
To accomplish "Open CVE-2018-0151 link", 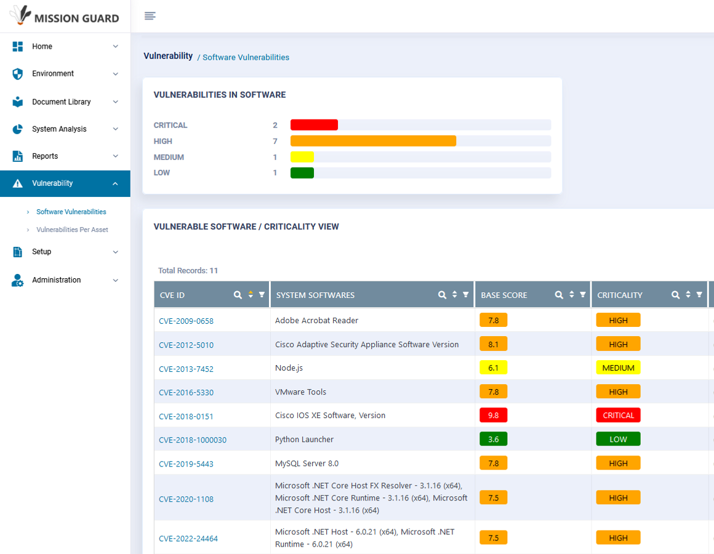I will coord(187,417).
